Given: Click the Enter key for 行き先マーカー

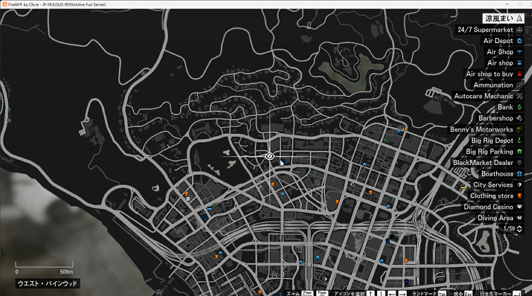Looking at the screenshot, I should 517,294.
